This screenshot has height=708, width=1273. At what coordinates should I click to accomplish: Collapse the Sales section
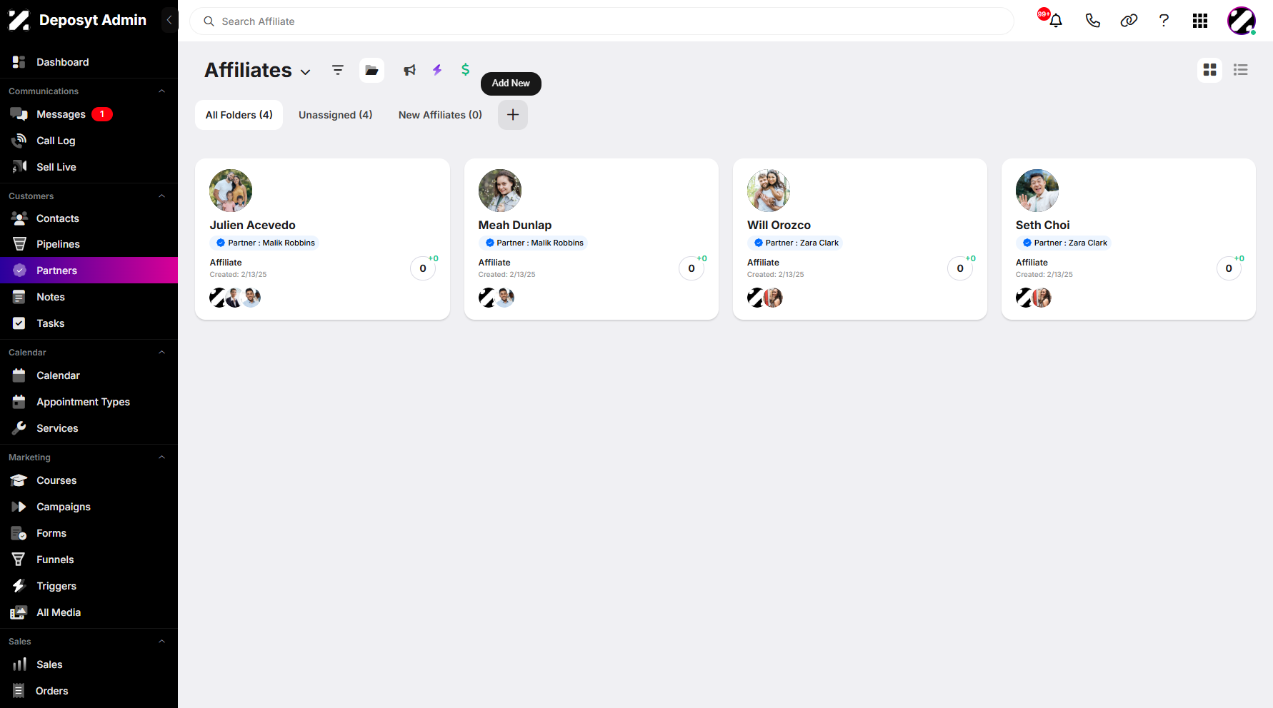pyautogui.click(x=161, y=642)
